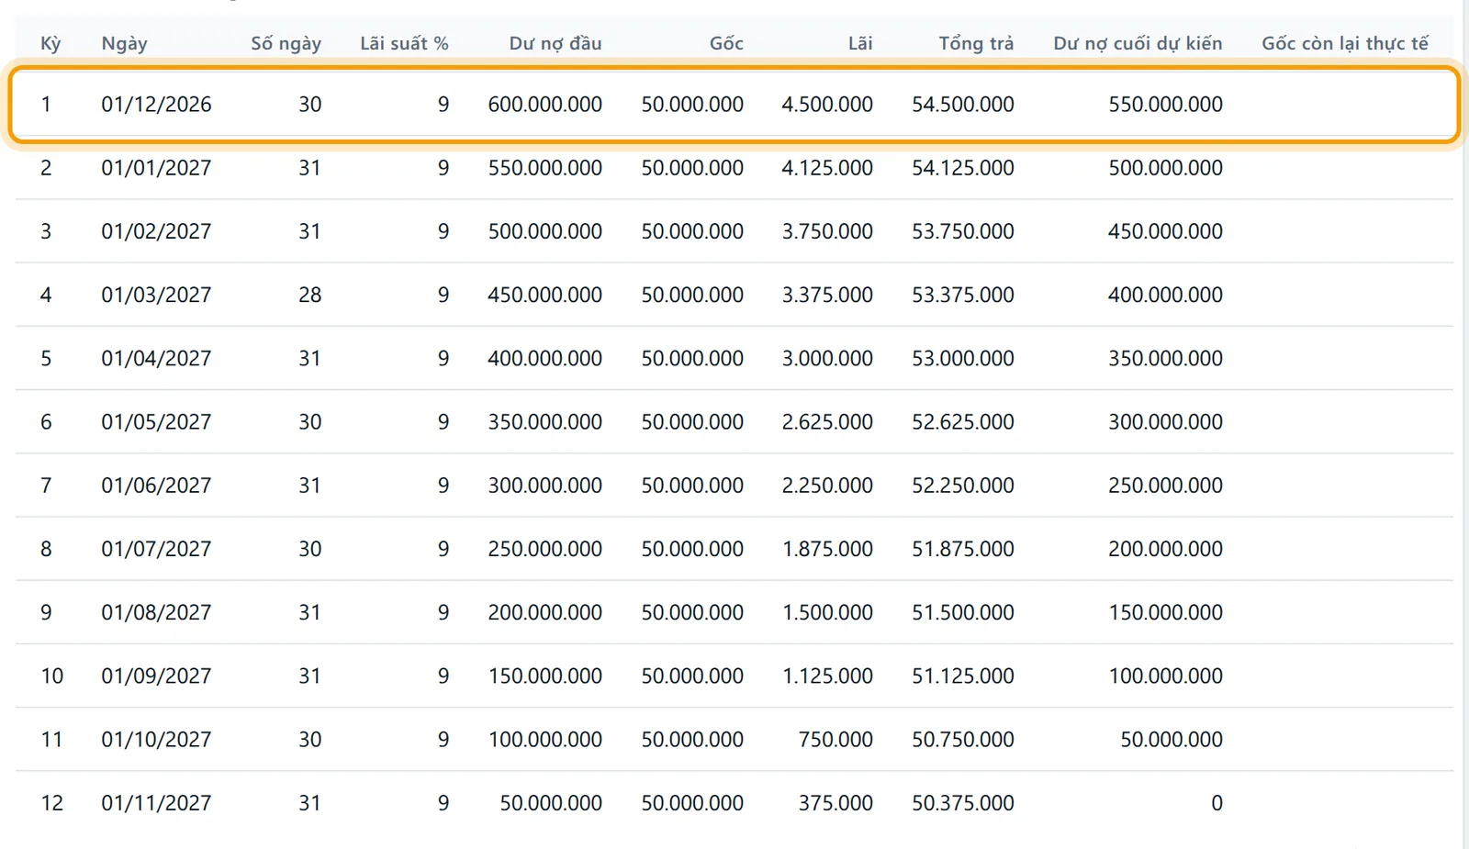
Task: Click the 'Gốc còn lại thực tế' header
Action: tap(1345, 43)
